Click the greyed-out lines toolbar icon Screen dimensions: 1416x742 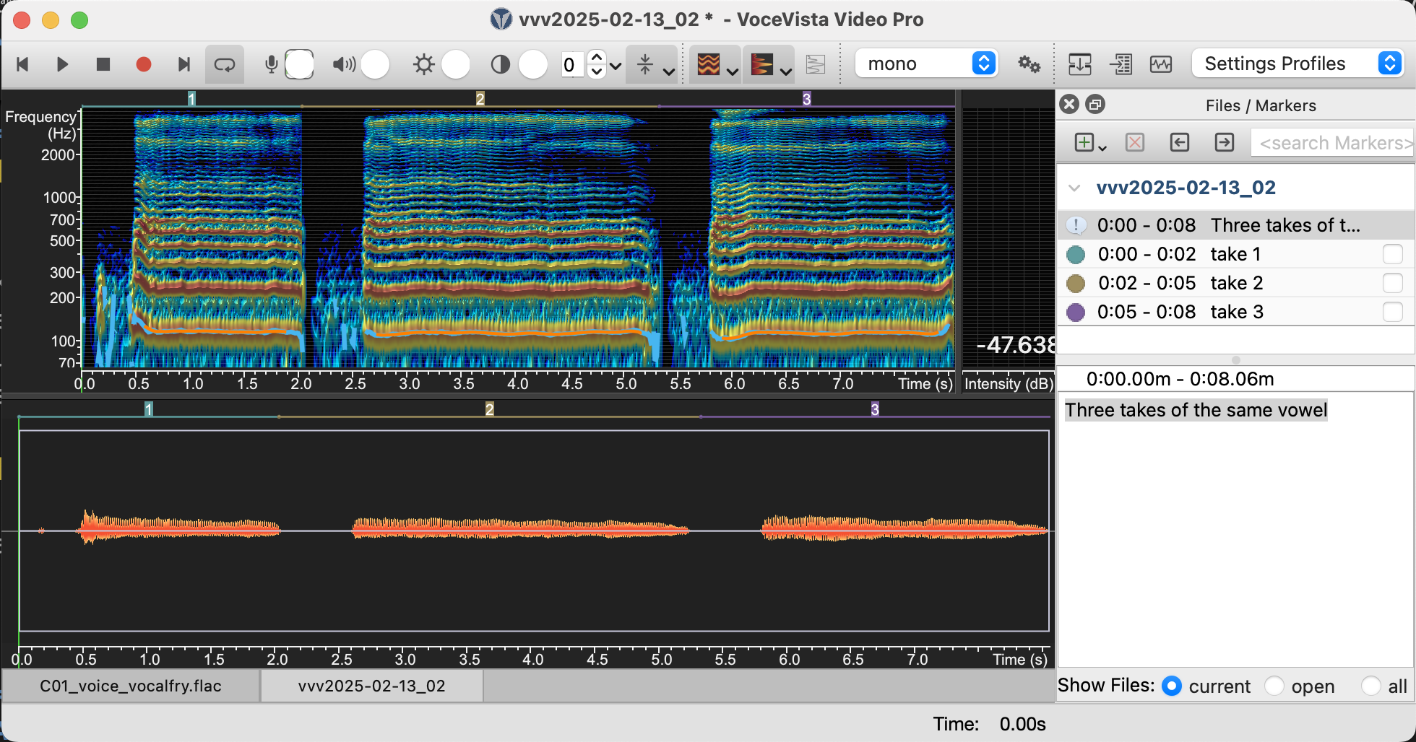[x=816, y=64]
